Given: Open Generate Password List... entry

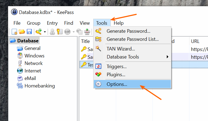Looking at the screenshot, I should pyautogui.click(x=133, y=39).
